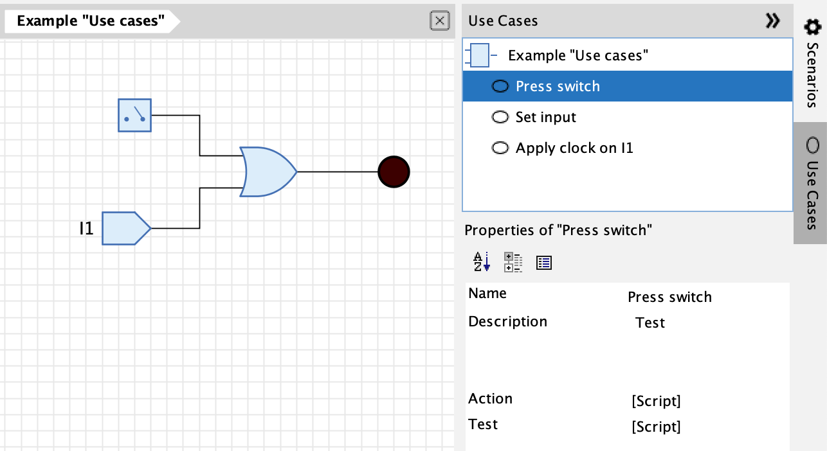The height and width of the screenshot is (451, 827).
Task: Switch properties to categorized view icon
Action: 513,262
